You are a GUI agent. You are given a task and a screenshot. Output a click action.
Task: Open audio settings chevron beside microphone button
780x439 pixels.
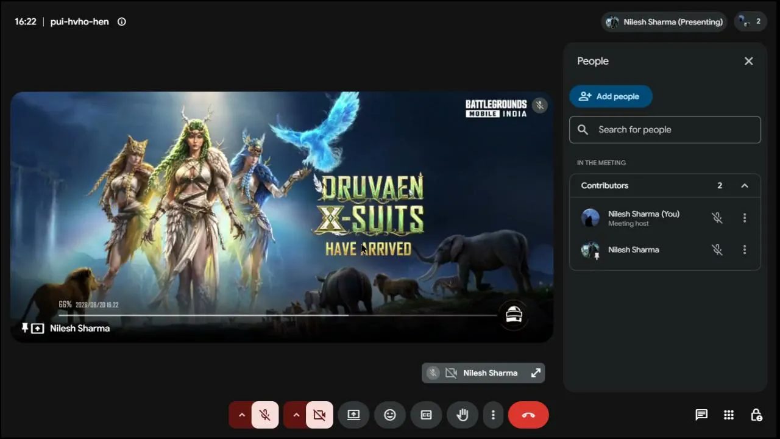[241, 415]
